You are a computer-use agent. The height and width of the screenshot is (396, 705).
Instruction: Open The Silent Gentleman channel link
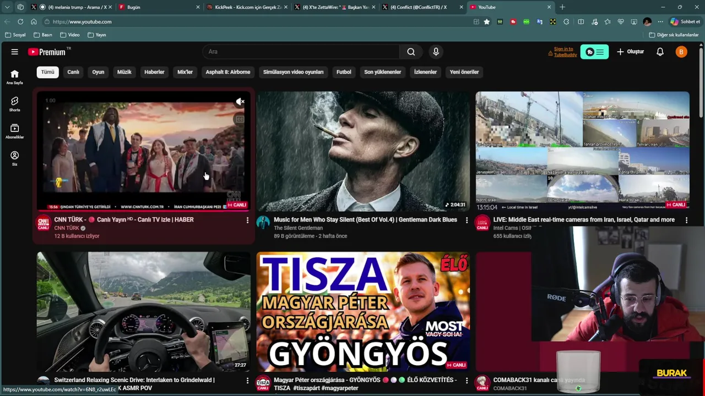298,228
